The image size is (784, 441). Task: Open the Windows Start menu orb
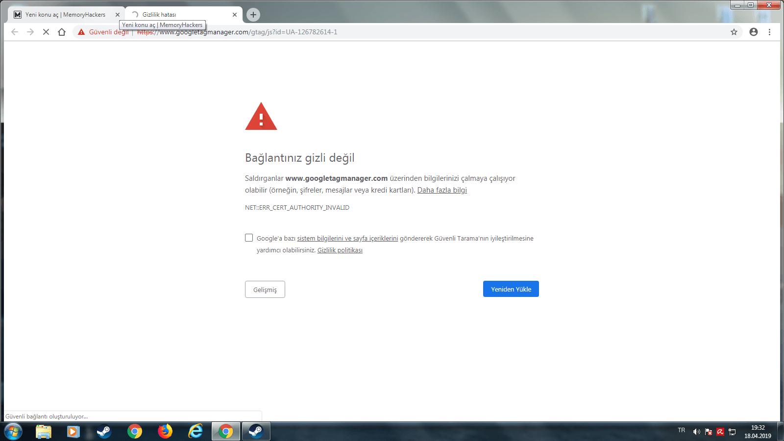click(x=13, y=432)
